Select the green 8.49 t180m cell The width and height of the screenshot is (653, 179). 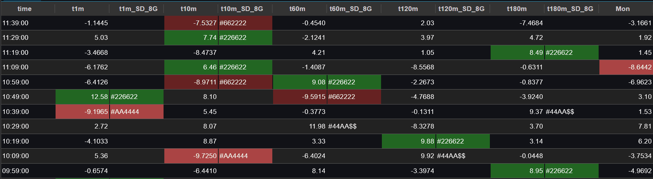pos(536,52)
